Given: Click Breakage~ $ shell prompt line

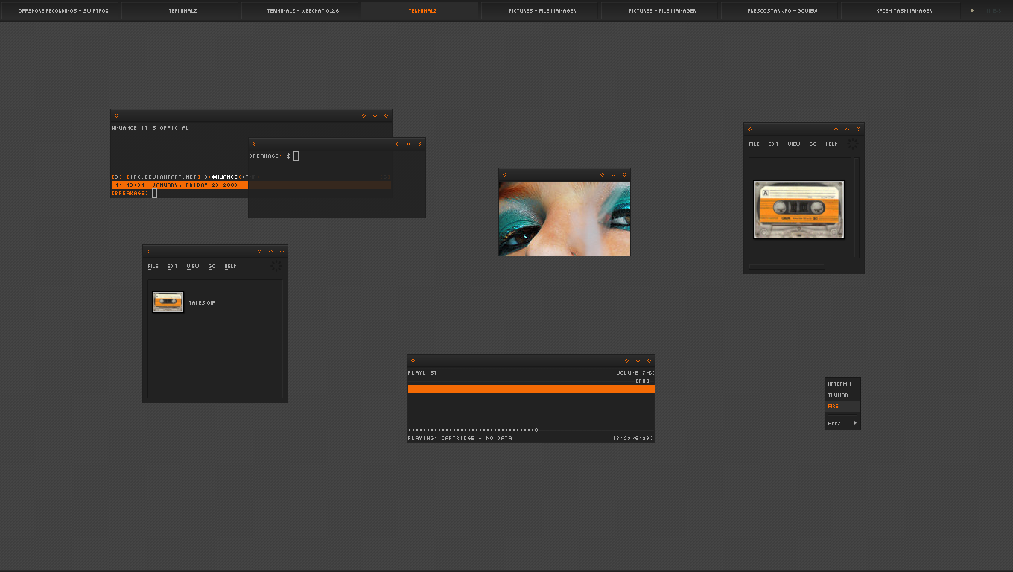Looking at the screenshot, I should (274, 156).
